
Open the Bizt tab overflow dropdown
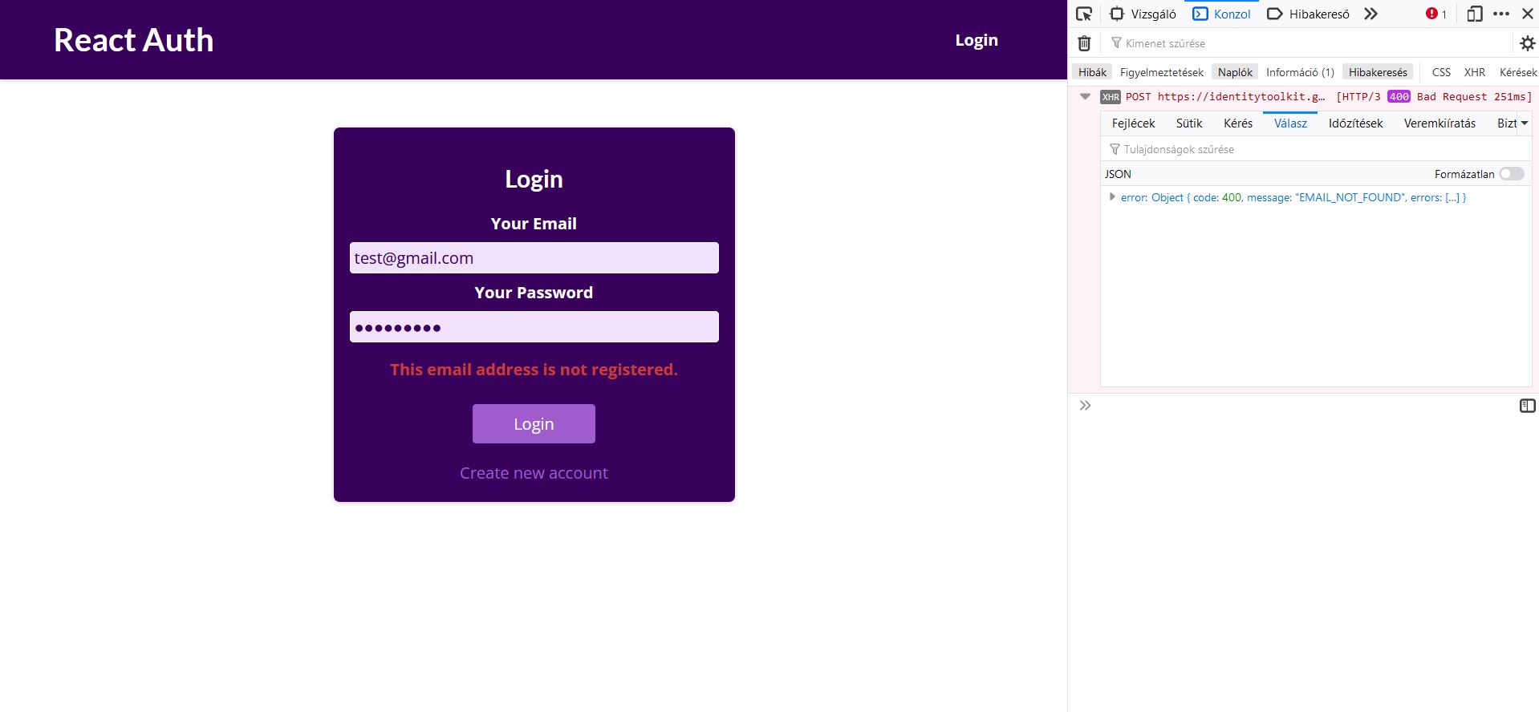(1513, 123)
